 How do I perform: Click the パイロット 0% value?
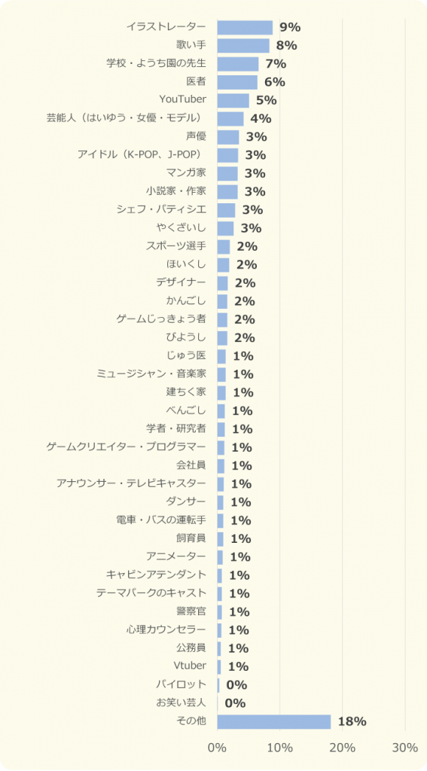[x=236, y=684]
